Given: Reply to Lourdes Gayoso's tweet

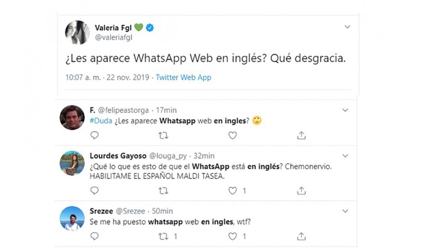Looking at the screenshot, I should [x=95, y=191].
